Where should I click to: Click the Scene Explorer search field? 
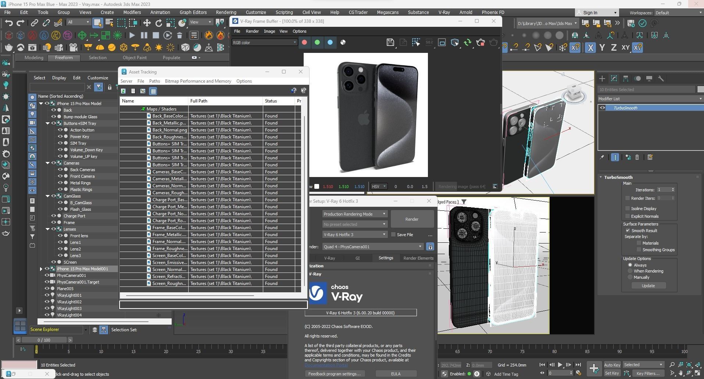pyautogui.click(x=57, y=87)
